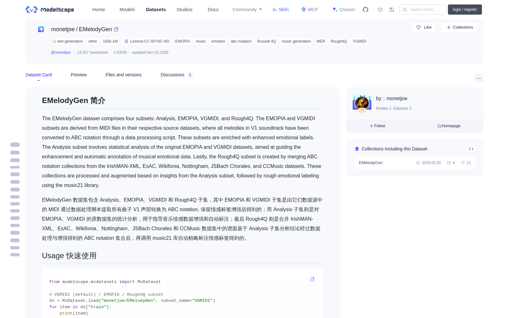Click the 'Usage 快速使用' heading
509x318 pixels.
pyautogui.click(x=69, y=256)
